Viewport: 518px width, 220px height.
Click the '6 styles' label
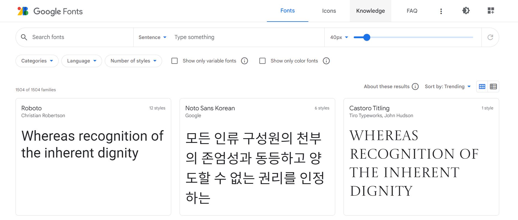tap(322, 108)
